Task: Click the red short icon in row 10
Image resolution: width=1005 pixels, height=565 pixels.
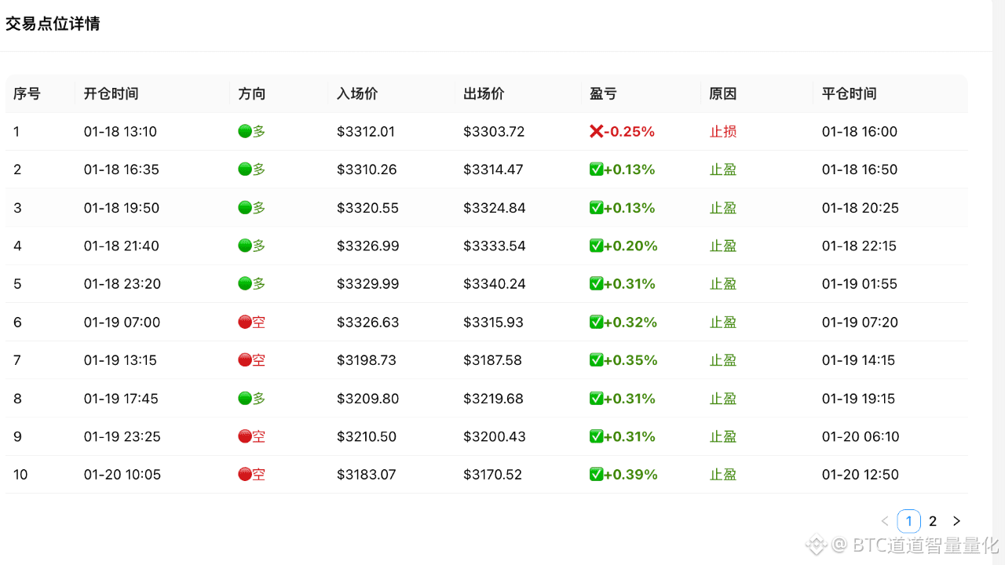Action: [244, 475]
